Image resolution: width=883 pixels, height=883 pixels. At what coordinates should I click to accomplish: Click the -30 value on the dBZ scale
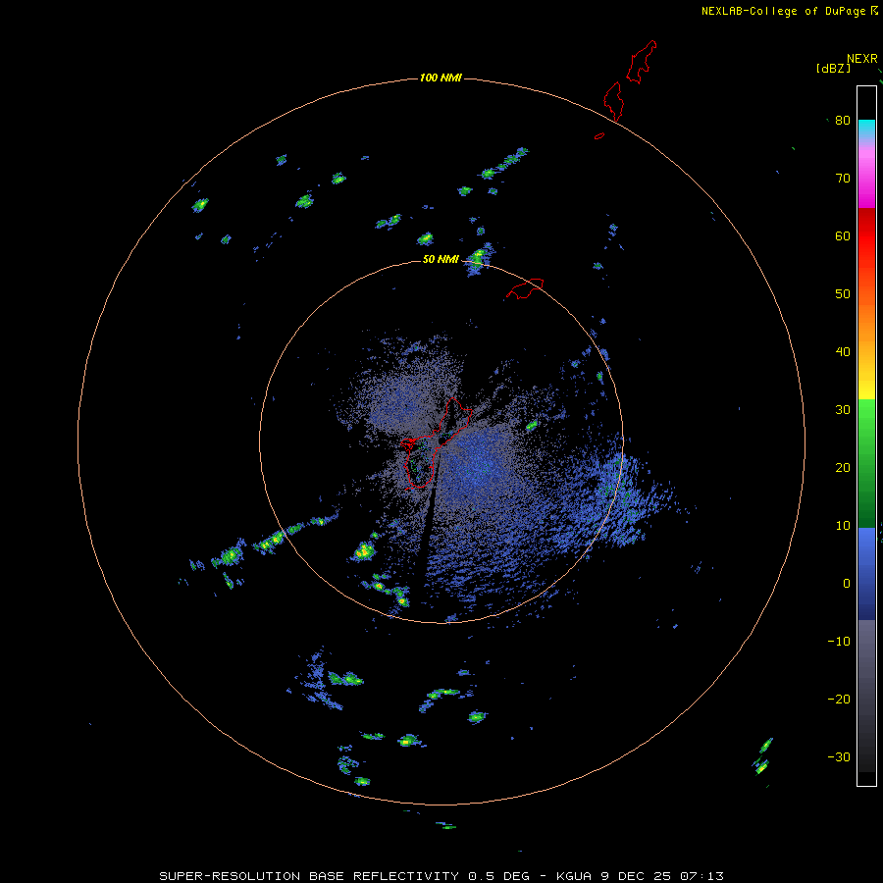(839, 756)
